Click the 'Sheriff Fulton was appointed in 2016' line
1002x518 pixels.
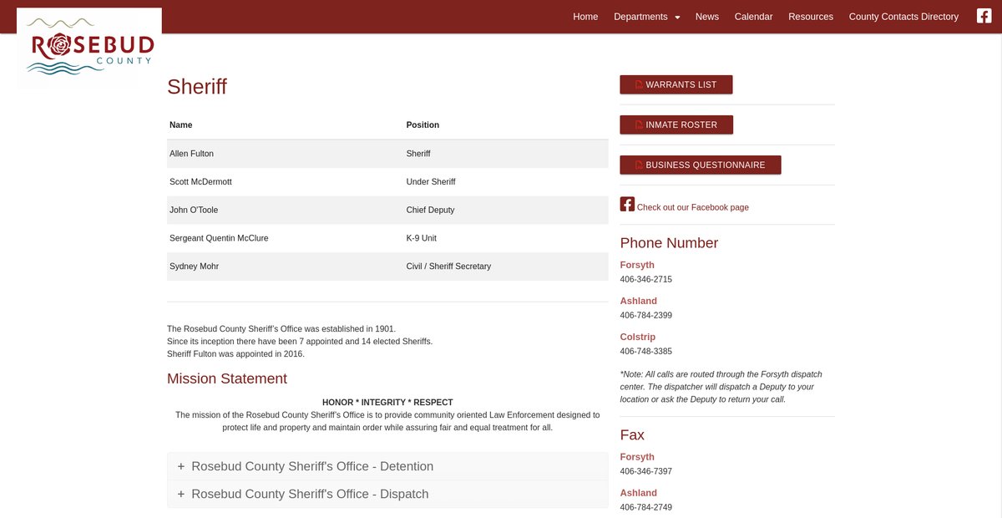(236, 354)
